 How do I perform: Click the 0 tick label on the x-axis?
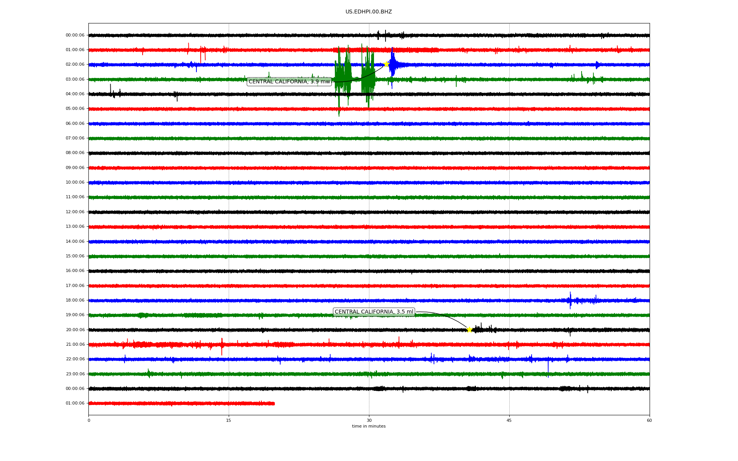(89, 420)
